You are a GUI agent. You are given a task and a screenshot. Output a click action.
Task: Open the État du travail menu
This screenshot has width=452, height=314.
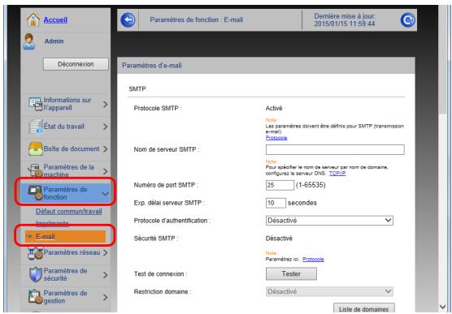pos(66,127)
